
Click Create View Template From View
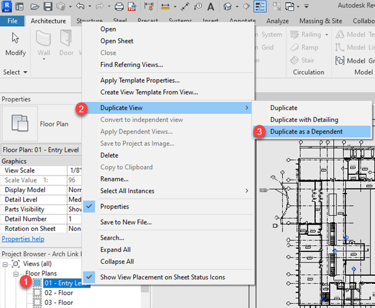168,92
